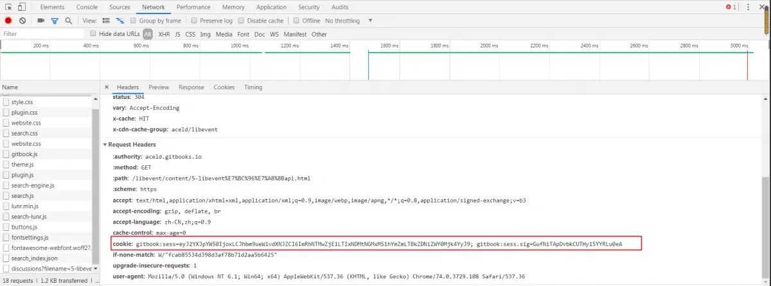Show the Preview tab of the request

(x=159, y=87)
